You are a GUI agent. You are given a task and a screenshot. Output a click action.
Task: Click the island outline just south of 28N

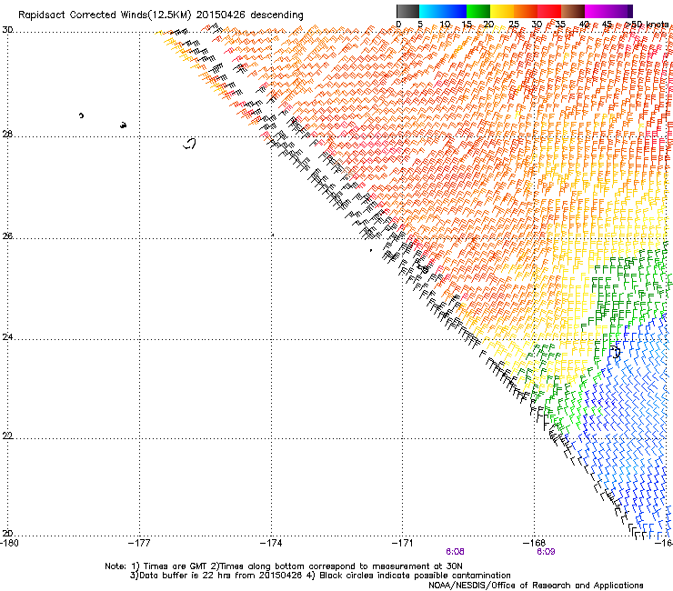(x=190, y=144)
